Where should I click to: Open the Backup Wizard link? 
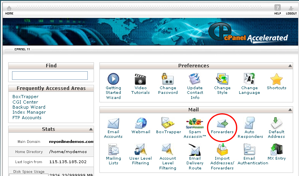[29, 107]
